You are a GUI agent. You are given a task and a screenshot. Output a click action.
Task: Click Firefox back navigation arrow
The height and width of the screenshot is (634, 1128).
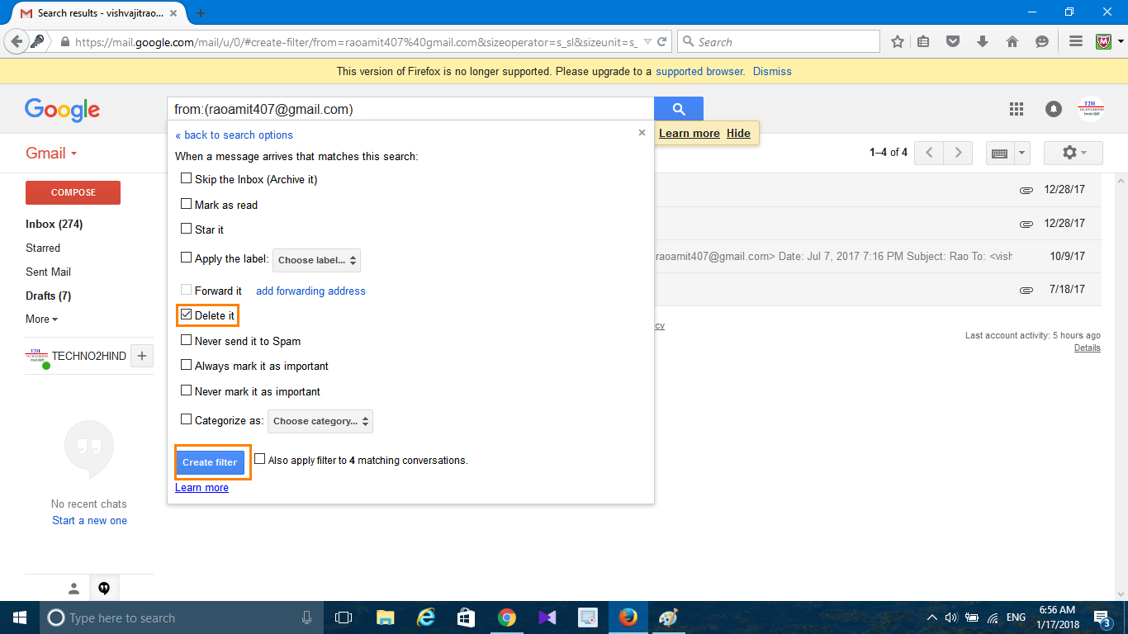(x=17, y=41)
